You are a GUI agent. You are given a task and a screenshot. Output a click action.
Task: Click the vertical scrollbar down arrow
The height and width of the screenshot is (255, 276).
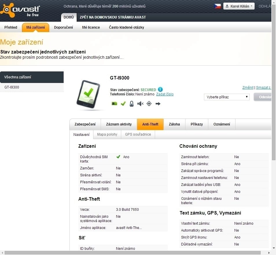coord(274,248)
